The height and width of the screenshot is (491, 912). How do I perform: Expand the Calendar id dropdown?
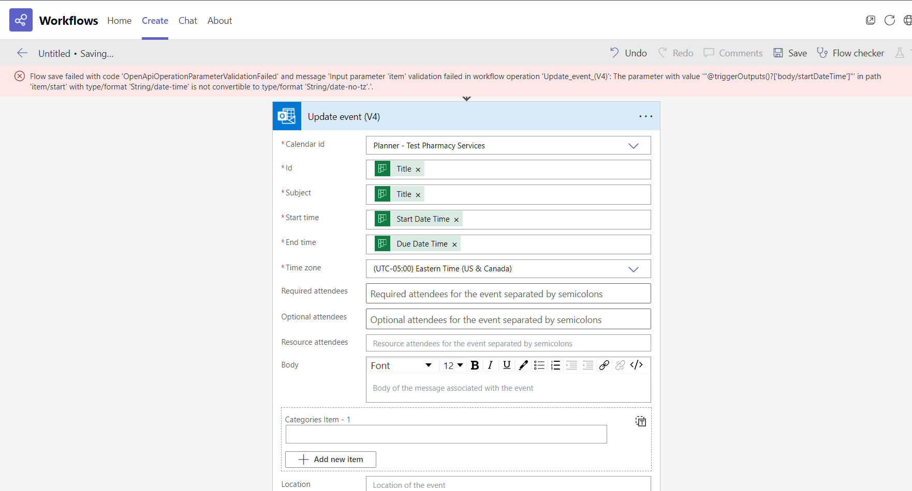[633, 146]
